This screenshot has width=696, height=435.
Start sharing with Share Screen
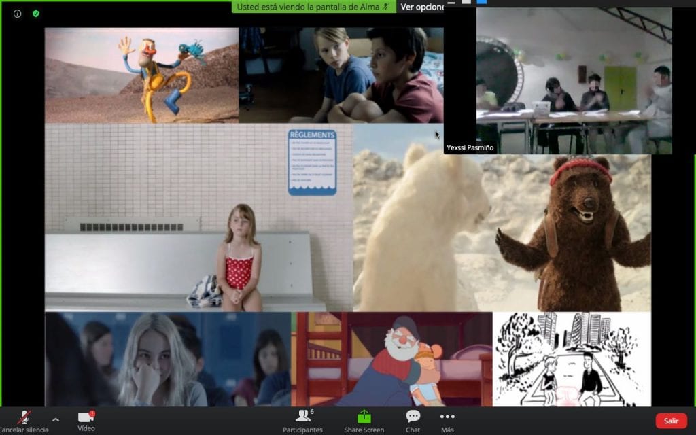pos(364,421)
